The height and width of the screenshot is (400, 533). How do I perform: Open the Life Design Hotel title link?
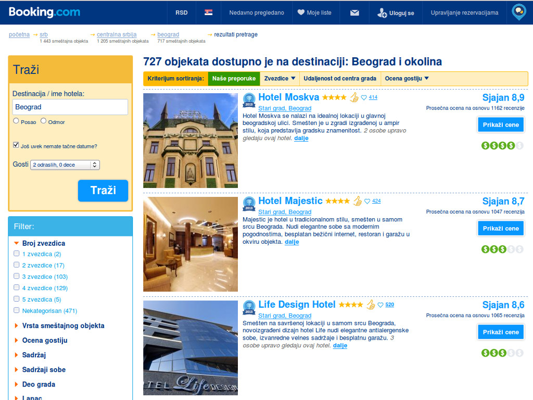tap(297, 305)
